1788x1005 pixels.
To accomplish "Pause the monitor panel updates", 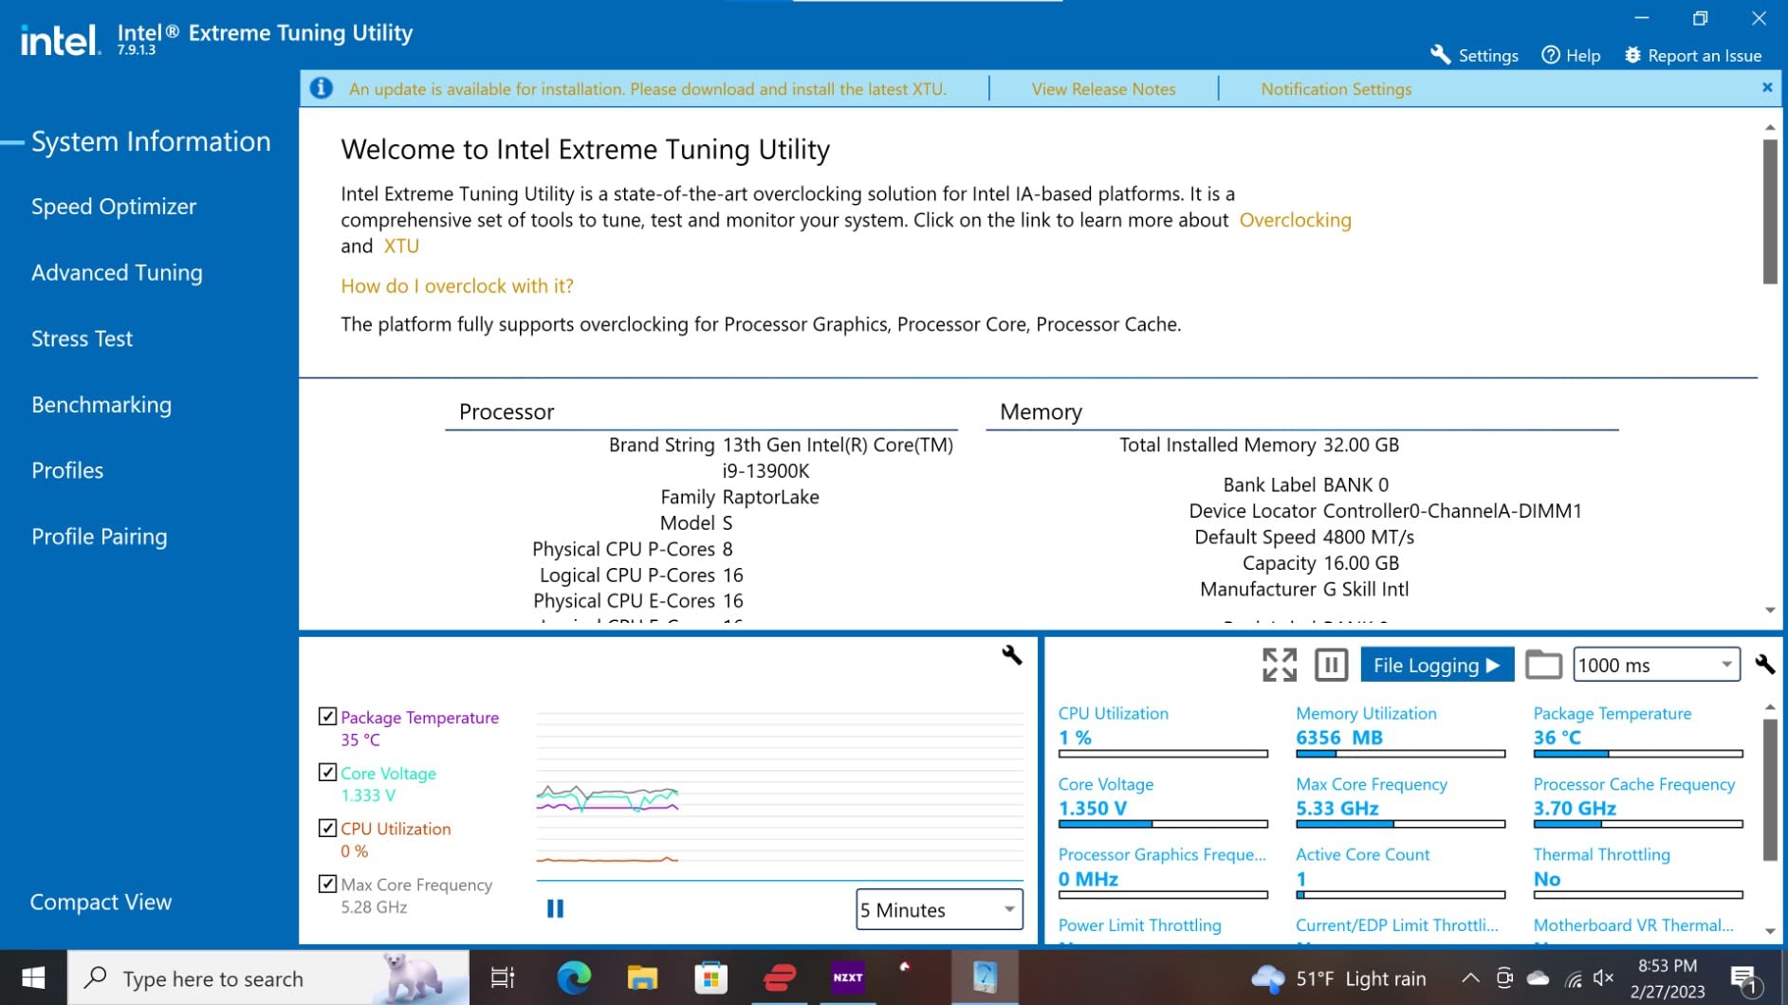I will pyautogui.click(x=1332, y=665).
